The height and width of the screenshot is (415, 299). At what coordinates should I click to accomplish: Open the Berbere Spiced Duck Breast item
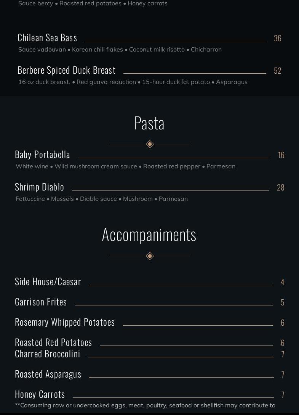[67, 70]
